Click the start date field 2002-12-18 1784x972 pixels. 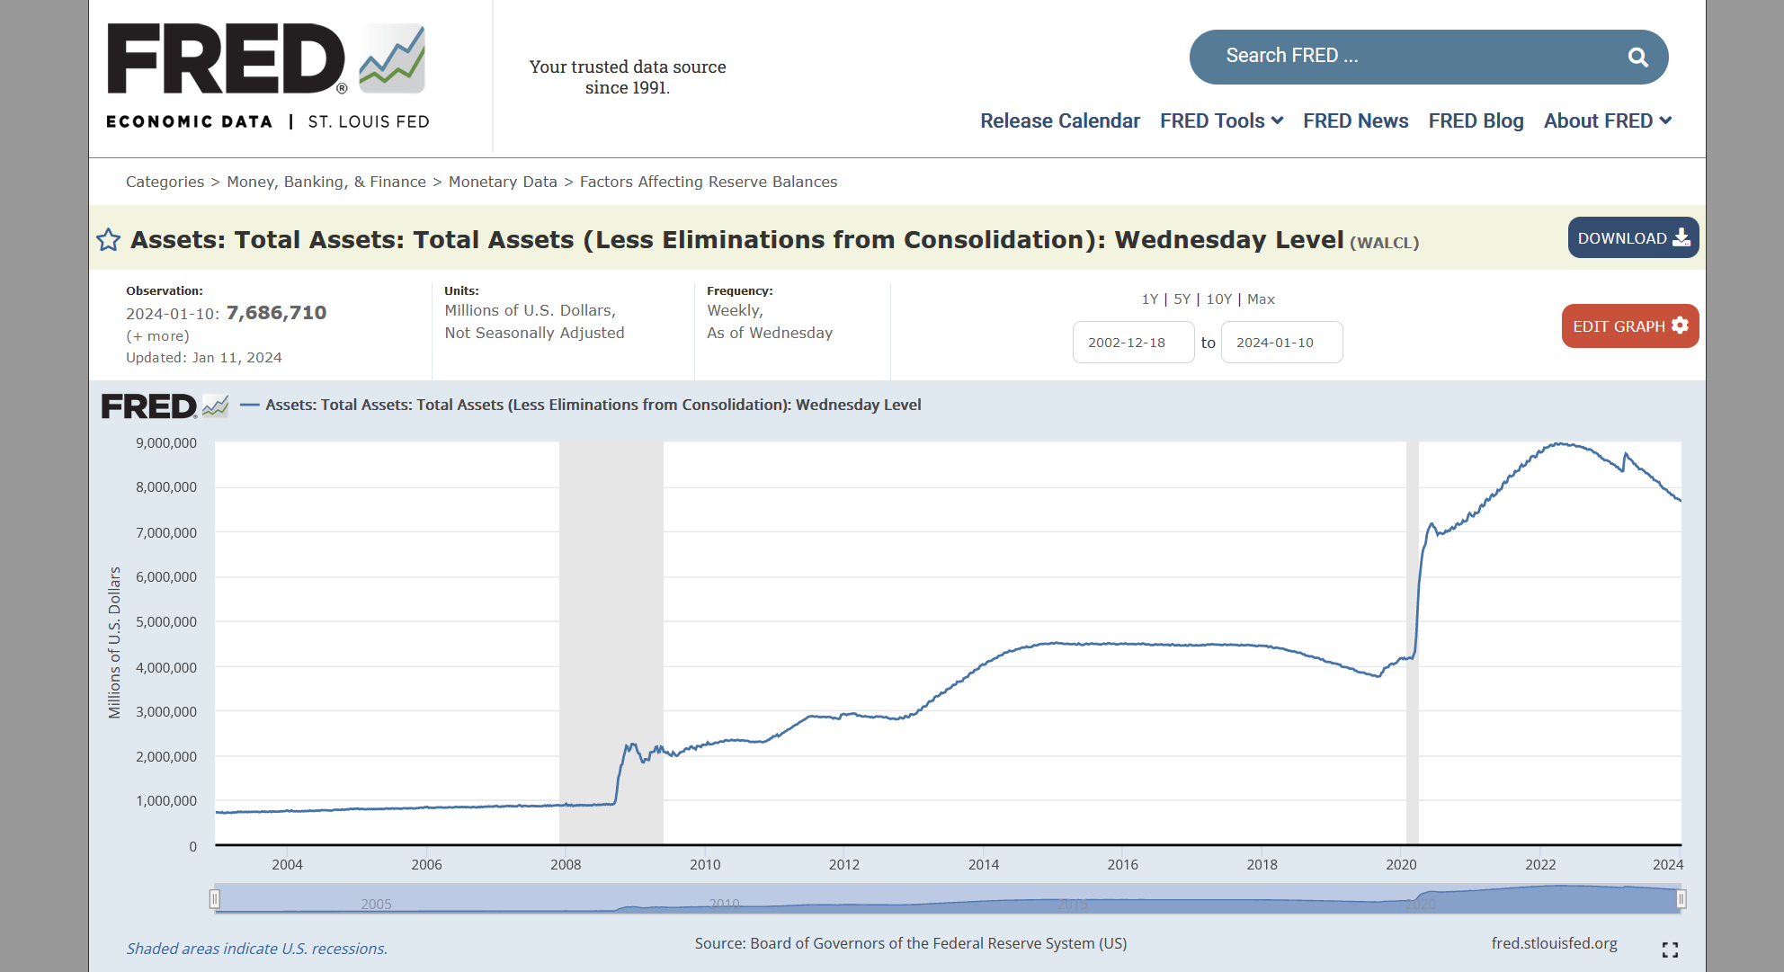click(x=1133, y=343)
